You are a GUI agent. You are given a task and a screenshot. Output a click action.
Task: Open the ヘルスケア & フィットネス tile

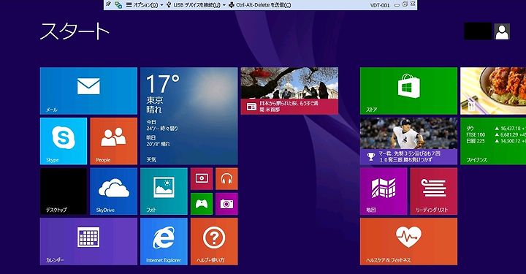tap(408, 241)
